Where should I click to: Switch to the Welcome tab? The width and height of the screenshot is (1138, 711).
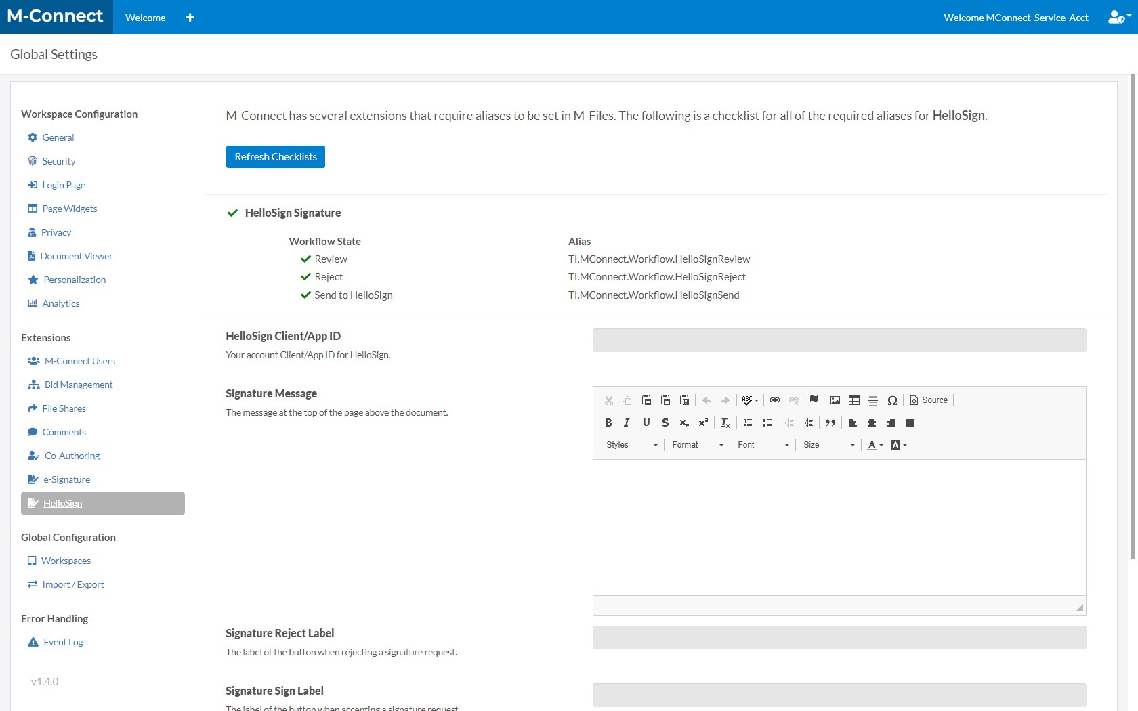click(145, 18)
